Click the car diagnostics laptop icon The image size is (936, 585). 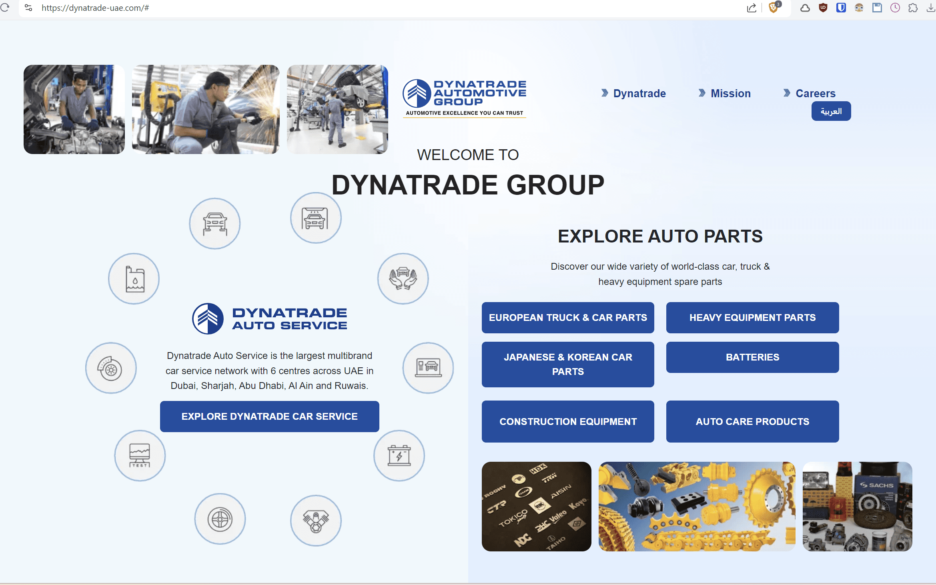pos(428,368)
